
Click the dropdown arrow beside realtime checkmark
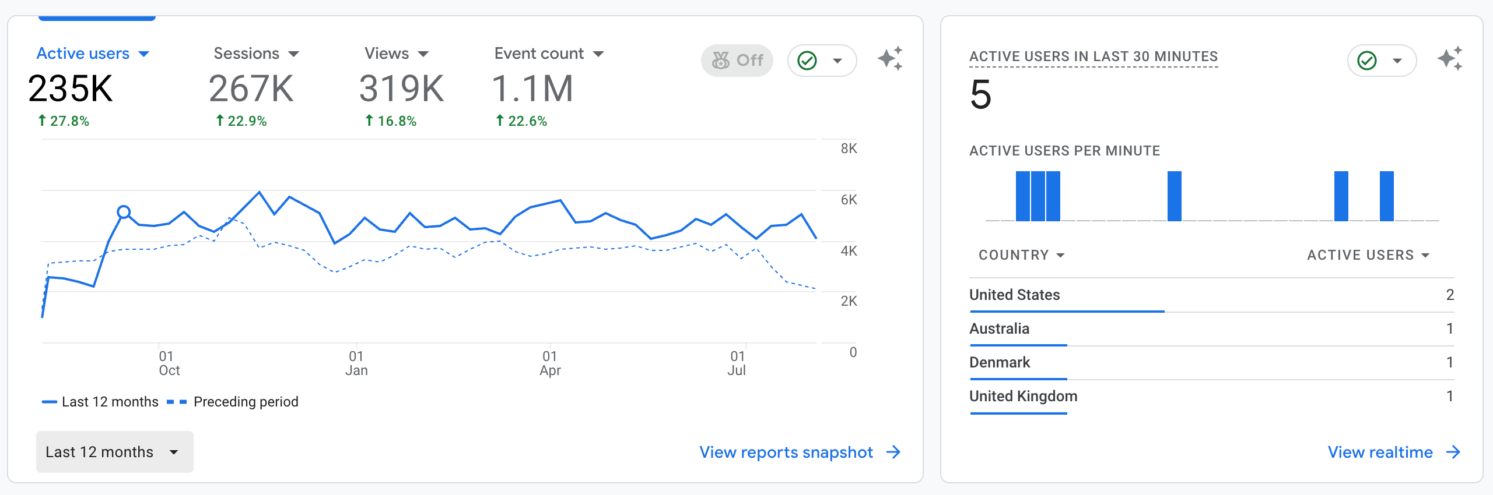click(x=1397, y=61)
